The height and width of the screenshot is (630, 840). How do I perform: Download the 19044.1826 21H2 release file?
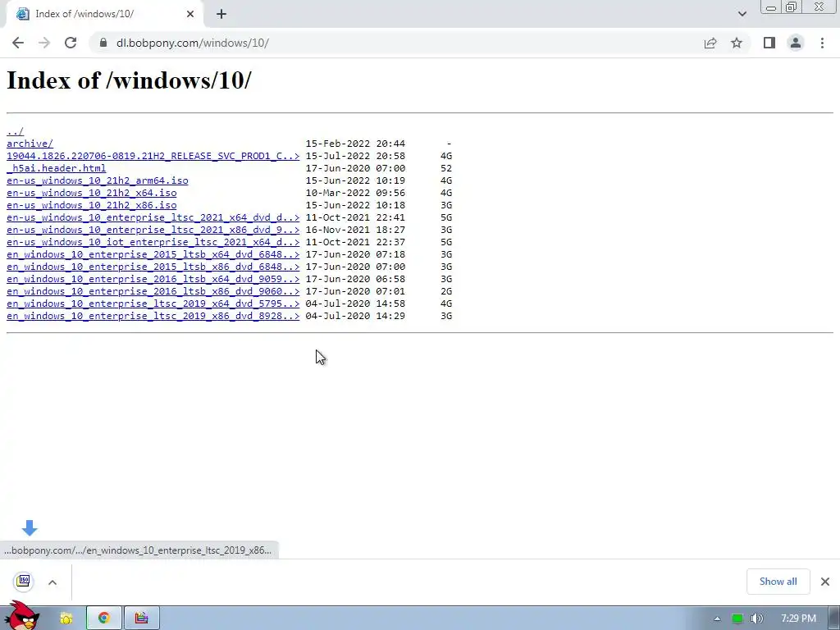(153, 156)
